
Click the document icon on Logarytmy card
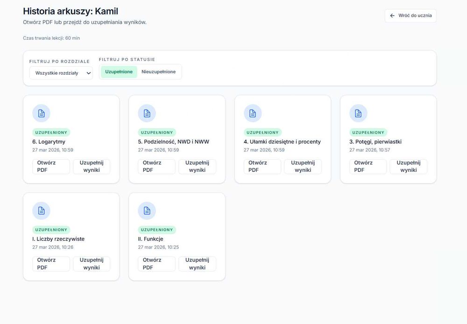tap(41, 113)
